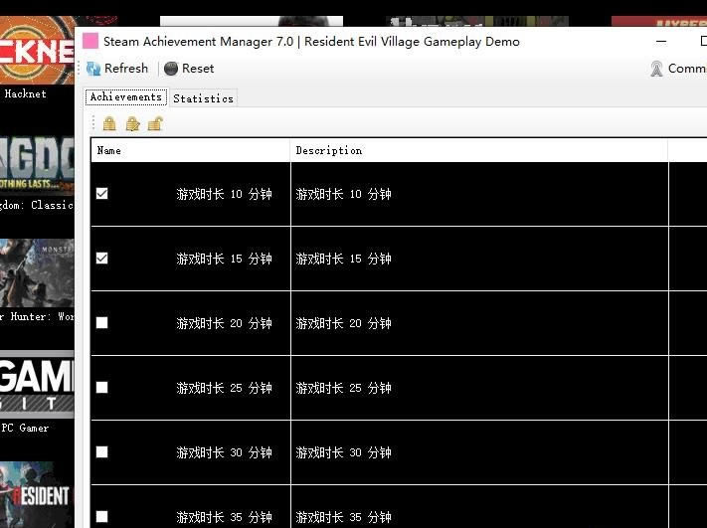Check the 游戏时长 30 分钟 achievement checkbox

(x=102, y=451)
